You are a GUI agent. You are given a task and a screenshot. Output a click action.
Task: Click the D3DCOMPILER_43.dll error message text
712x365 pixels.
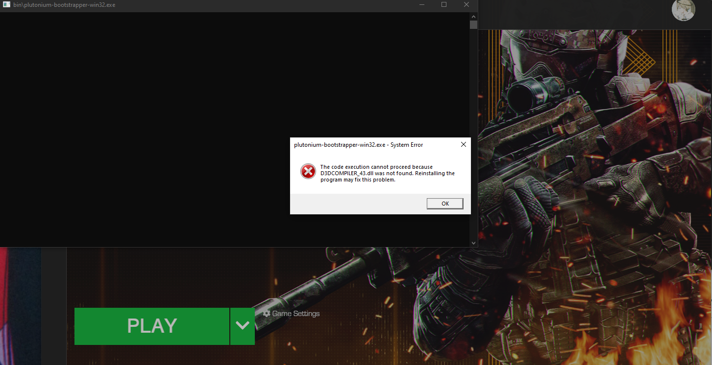click(x=387, y=173)
